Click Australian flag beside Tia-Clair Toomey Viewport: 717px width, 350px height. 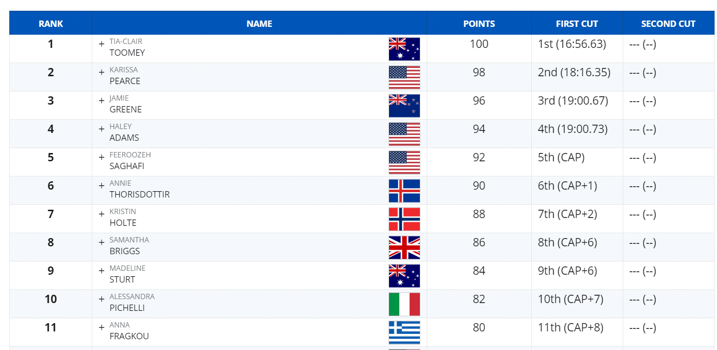tap(404, 49)
